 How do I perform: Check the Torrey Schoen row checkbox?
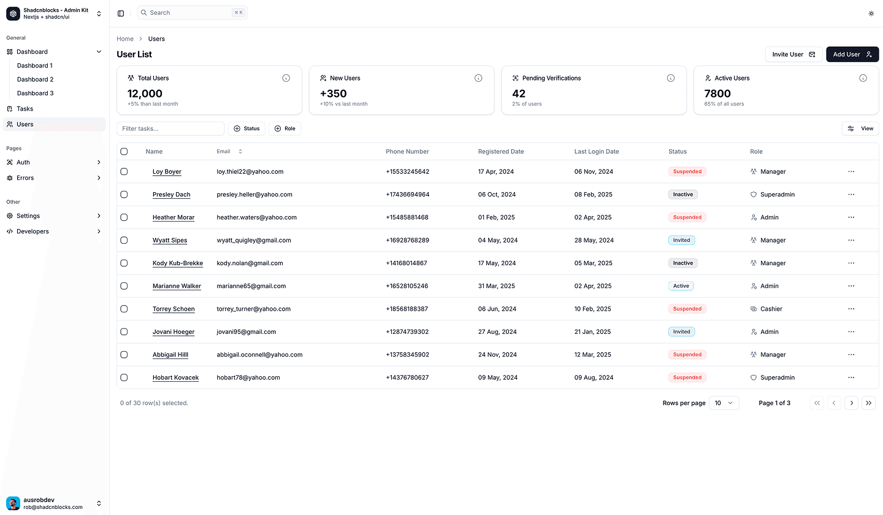pyautogui.click(x=124, y=309)
